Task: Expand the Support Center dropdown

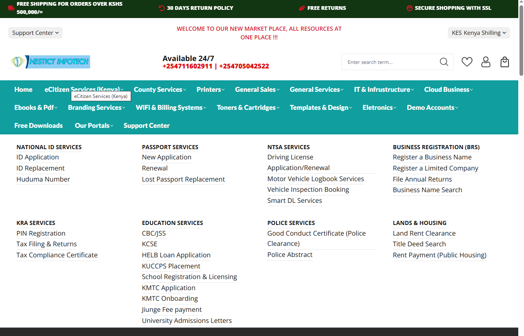Action: tap(35, 33)
